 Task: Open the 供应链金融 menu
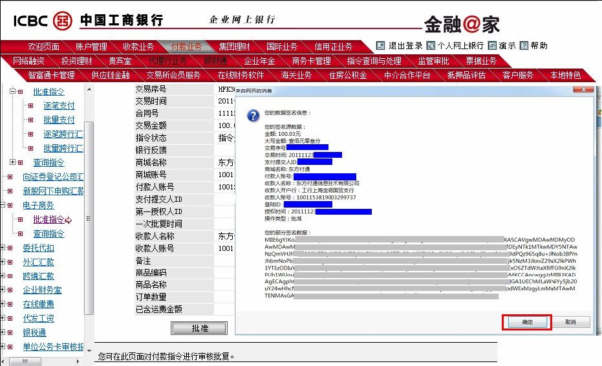(111, 75)
